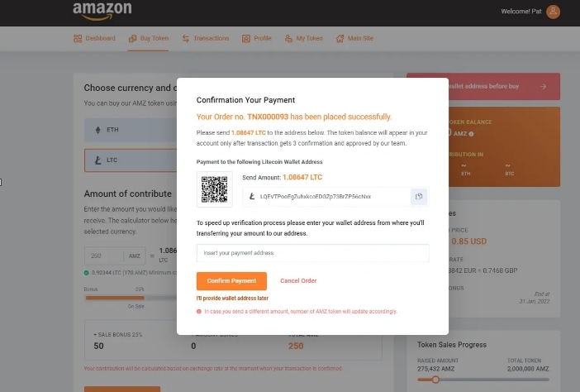Choose I'll provide wallet address later
This screenshot has height=392, width=580.
pyautogui.click(x=232, y=299)
